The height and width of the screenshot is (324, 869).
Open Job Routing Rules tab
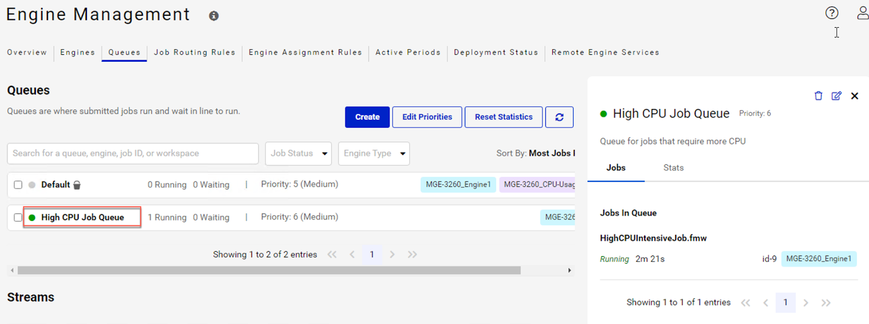(195, 53)
